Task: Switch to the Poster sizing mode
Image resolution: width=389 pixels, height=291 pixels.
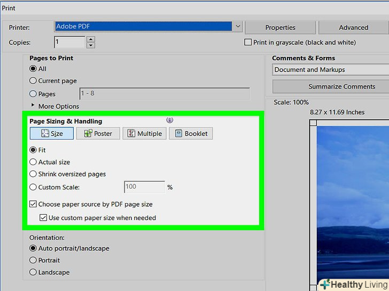Action: 98,133
